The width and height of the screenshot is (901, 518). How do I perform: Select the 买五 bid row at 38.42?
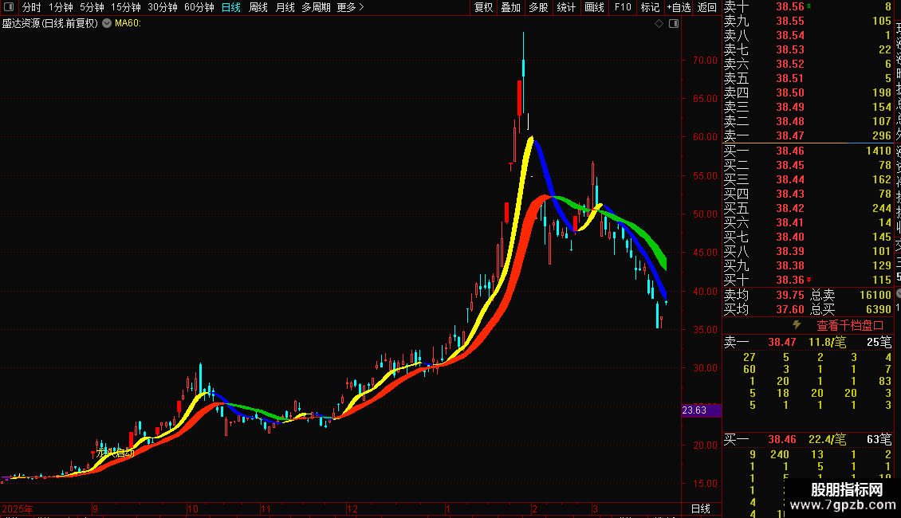808,208
